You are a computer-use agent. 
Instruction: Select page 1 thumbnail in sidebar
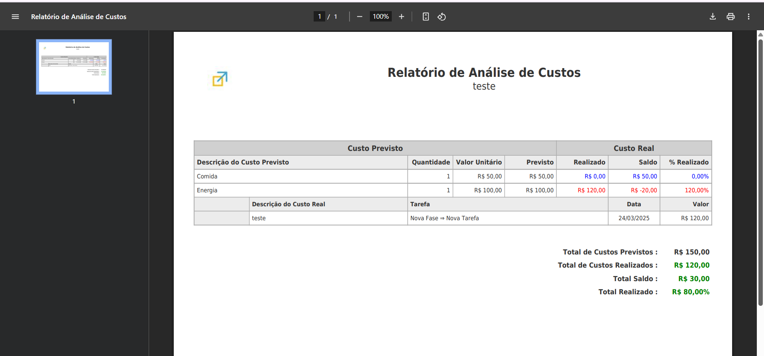point(74,67)
